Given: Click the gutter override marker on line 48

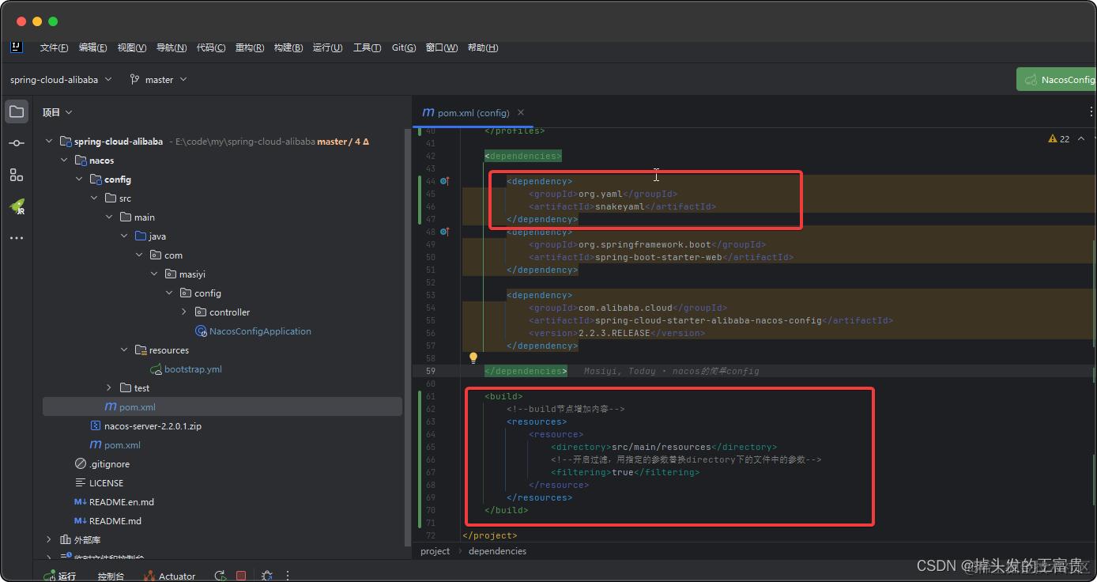Looking at the screenshot, I should (445, 232).
